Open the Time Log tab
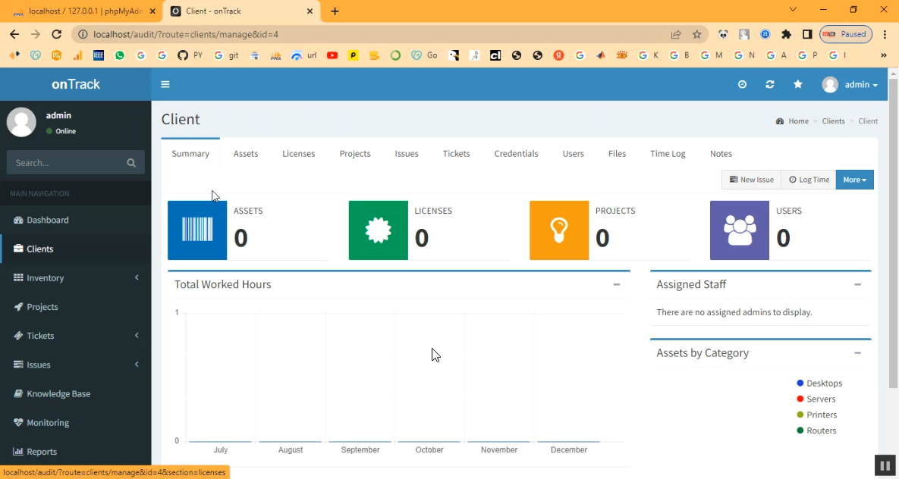 point(668,153)
